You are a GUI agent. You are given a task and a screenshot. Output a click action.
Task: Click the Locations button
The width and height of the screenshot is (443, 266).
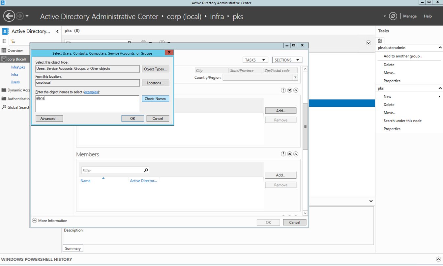pos(156,83)
